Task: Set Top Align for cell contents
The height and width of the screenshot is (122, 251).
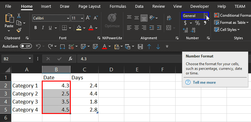Action: pyautogui.click(x=129, y=17)
